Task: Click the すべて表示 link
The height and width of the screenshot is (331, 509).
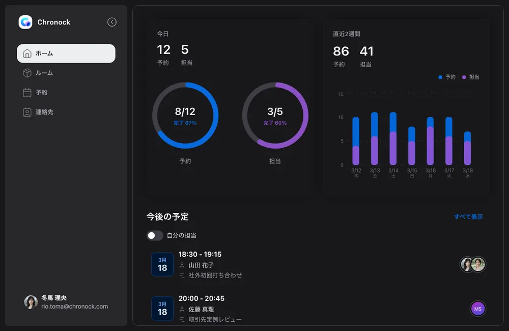Action: tap(468, 217)
